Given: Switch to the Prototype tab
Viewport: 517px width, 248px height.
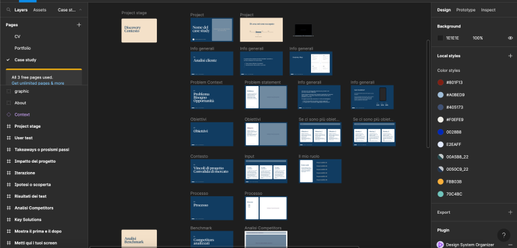Looking at the screenshot, I should 466,10.
